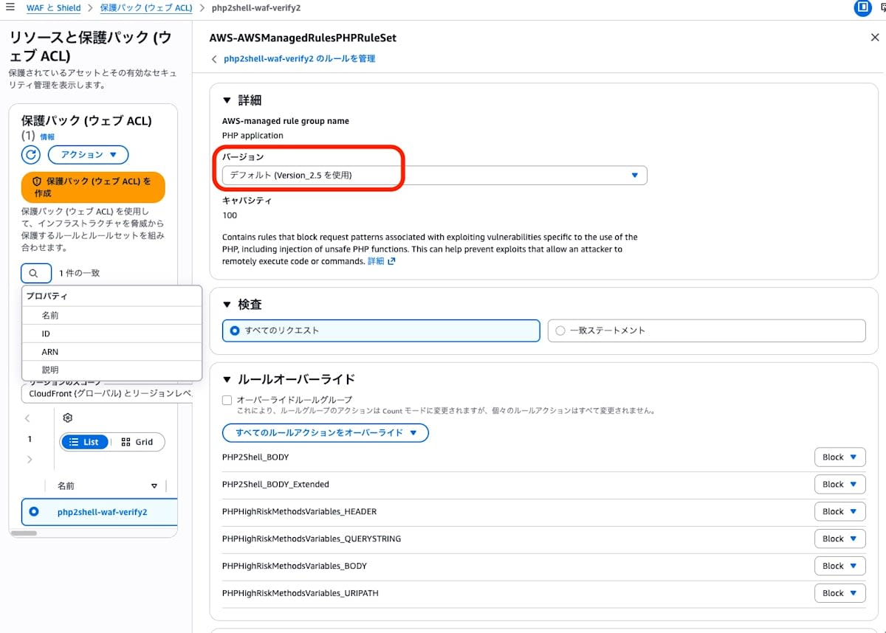Switch to List view
The height and width of the screenshot is (633, 886).
pyautogui.click(x=85, y=442)
